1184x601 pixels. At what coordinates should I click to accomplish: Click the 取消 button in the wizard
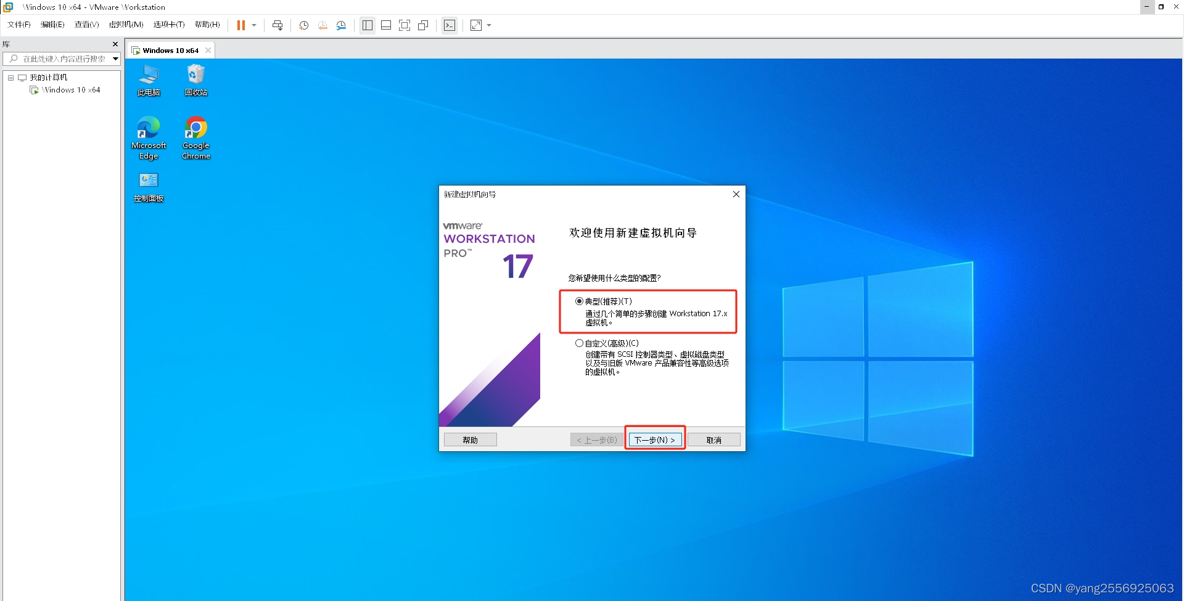(714, 440)
